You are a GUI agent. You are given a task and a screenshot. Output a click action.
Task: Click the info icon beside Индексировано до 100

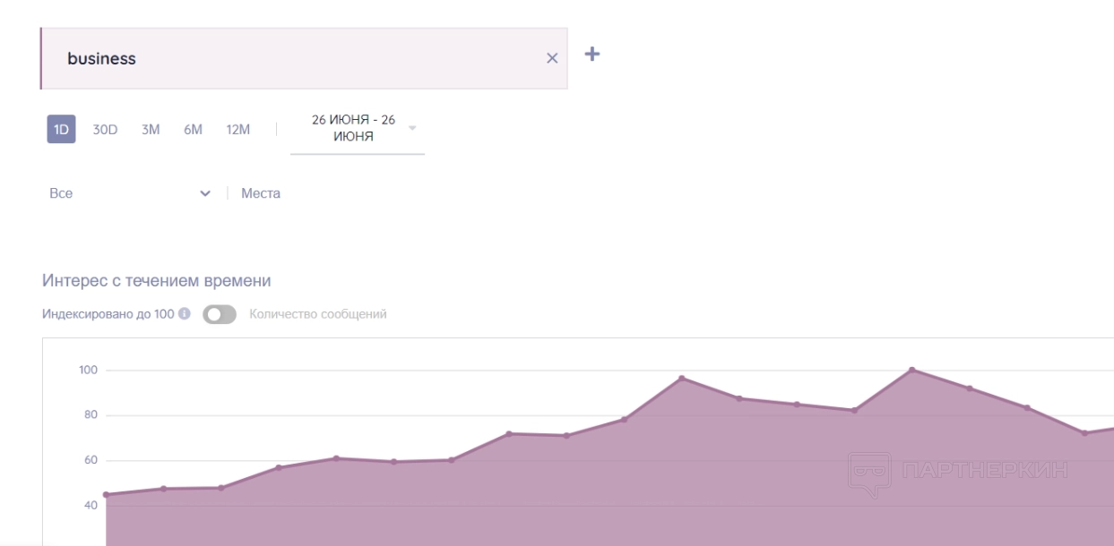coord(184,314)
